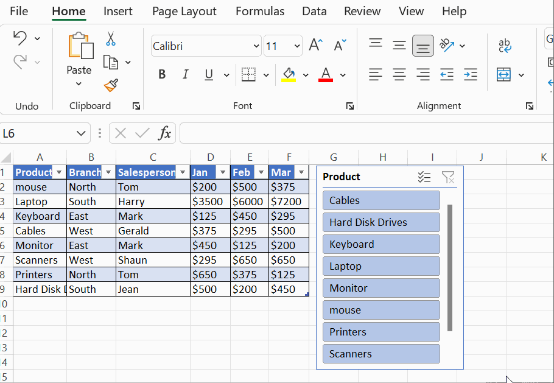The height and width of the screenshot is (383, 554).
Task: Open the font name Calibri dropdown
Action: pyautogui.click(x=256, y=46)
